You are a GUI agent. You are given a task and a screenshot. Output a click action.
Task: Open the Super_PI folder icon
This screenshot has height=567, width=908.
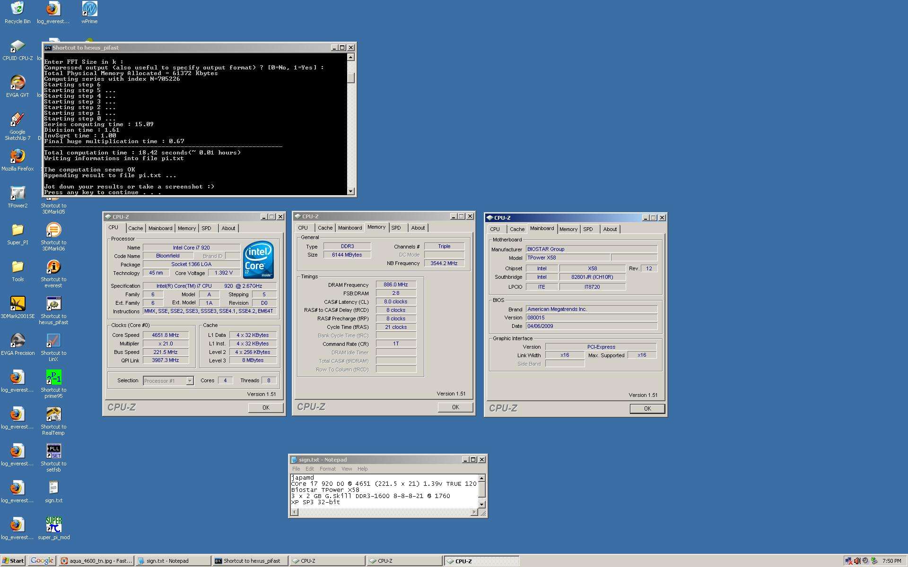17,234
